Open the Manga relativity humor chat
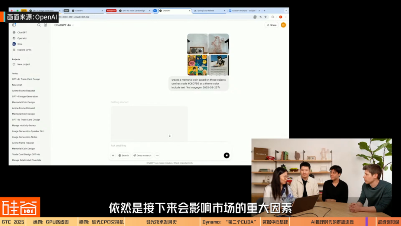Viewport: 401px width, 226px height. coord(24,125)
